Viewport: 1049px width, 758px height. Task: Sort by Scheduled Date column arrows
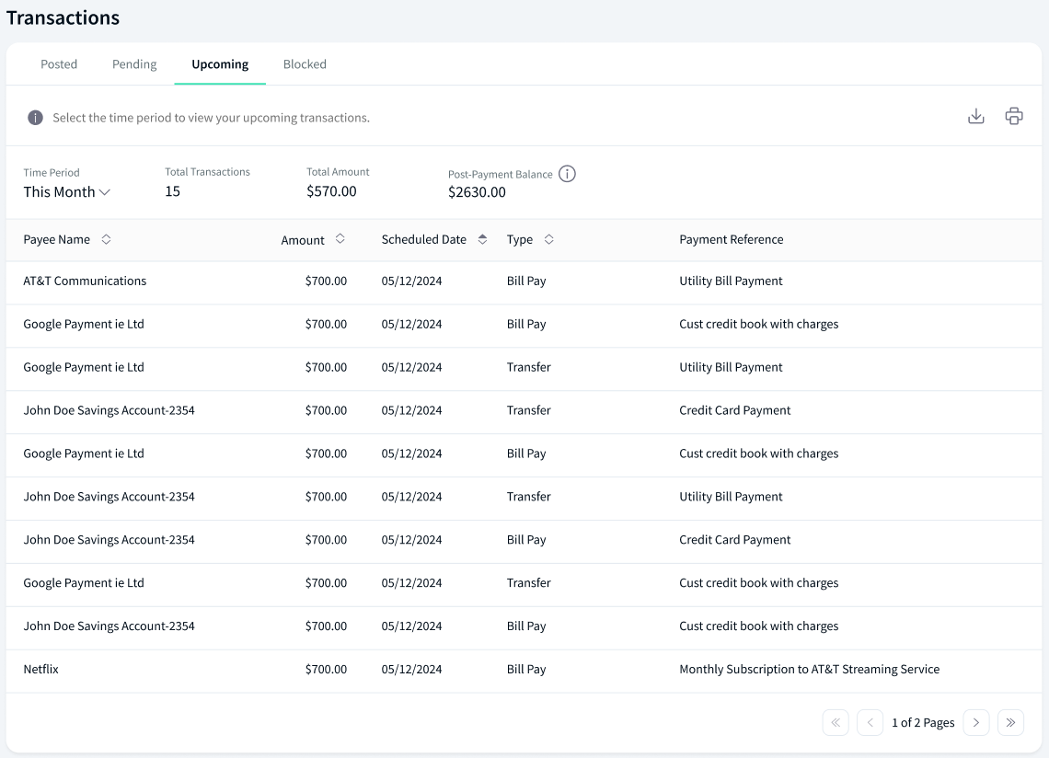click(x=482, y=239)
